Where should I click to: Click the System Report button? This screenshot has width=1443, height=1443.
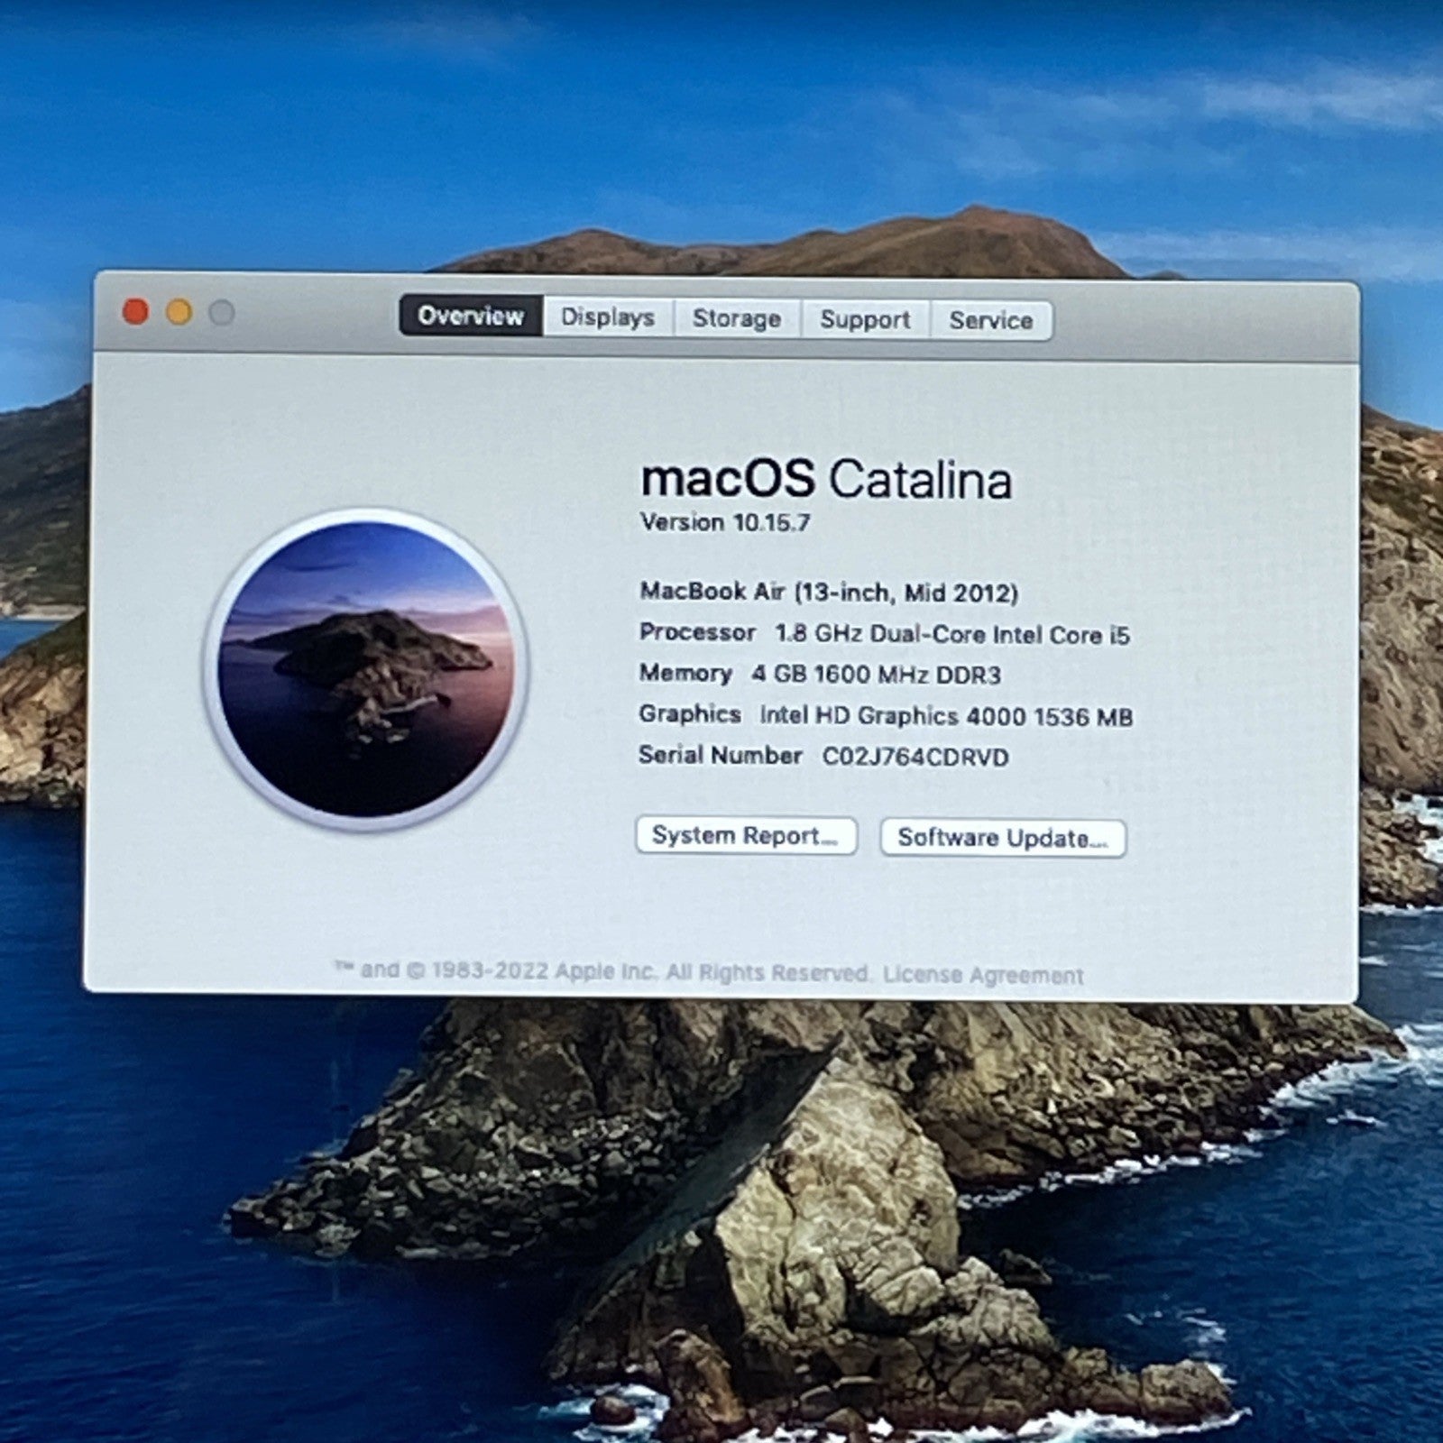[746, 836]
